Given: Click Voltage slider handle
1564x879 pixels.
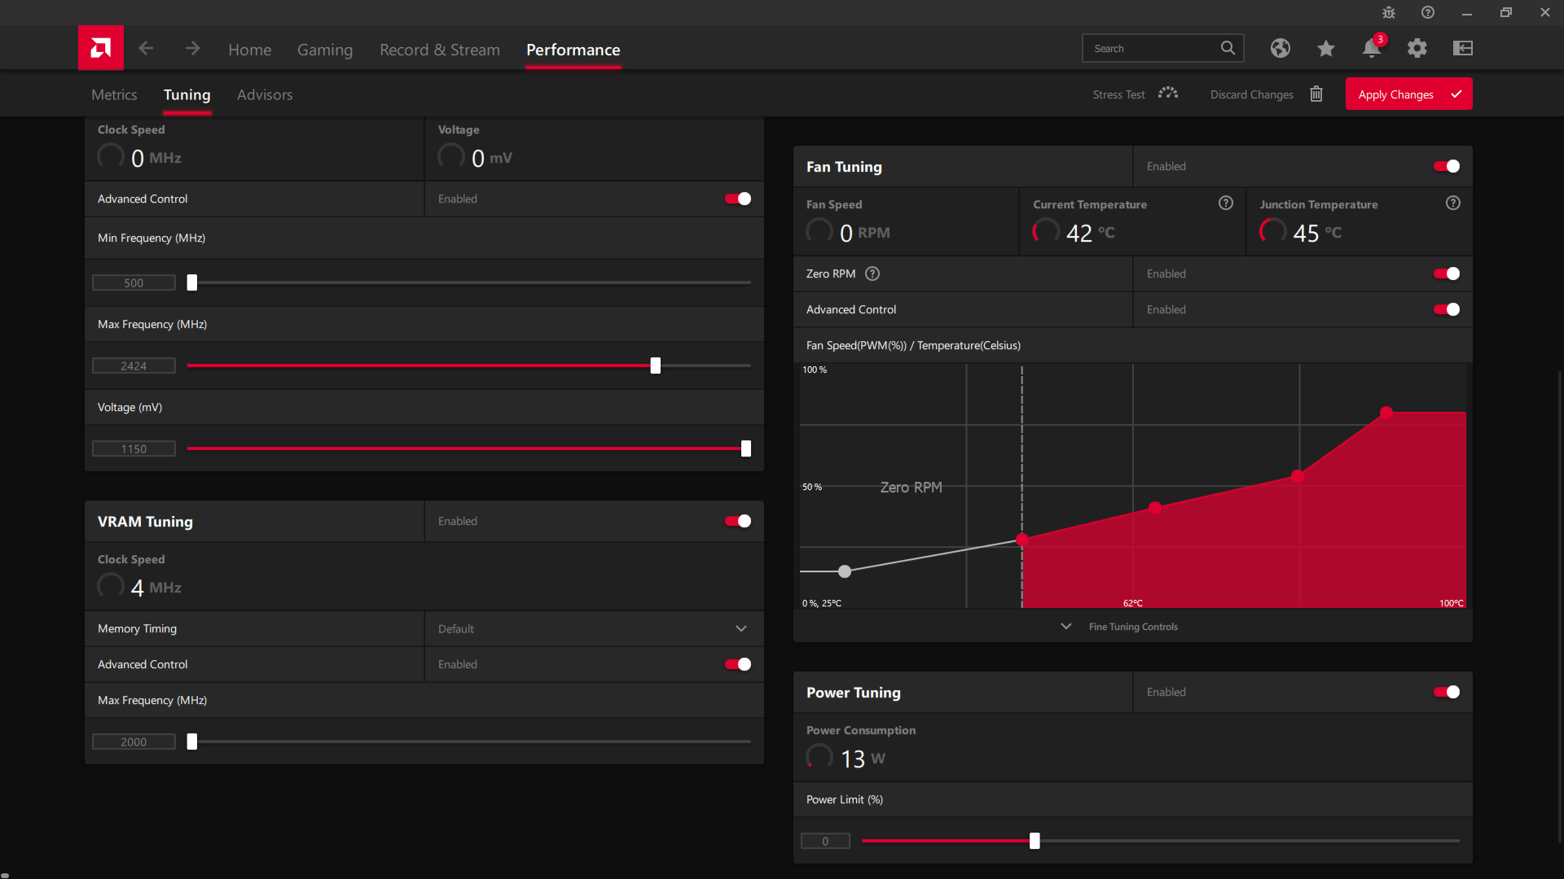Looking at the screenshot, I should click(x=746, y=448).
